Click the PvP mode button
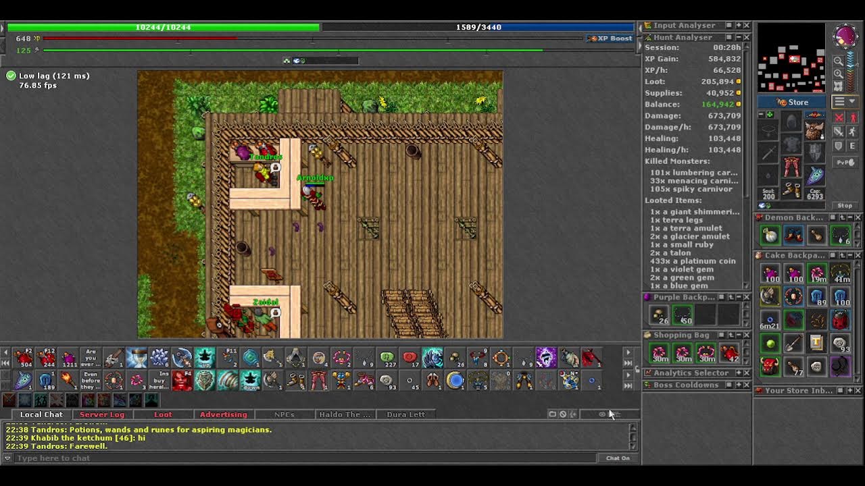Viewport: 865px width, 486px height. pyautogui.click(x=845, y=162)
